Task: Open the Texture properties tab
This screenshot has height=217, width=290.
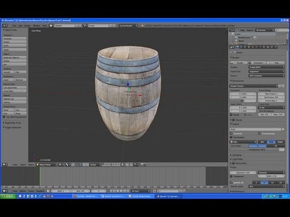Action: click(268, 47)
